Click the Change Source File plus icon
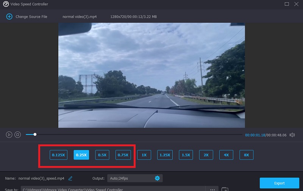The width and height of the screenshot is (303, 191). coord(8,17)
